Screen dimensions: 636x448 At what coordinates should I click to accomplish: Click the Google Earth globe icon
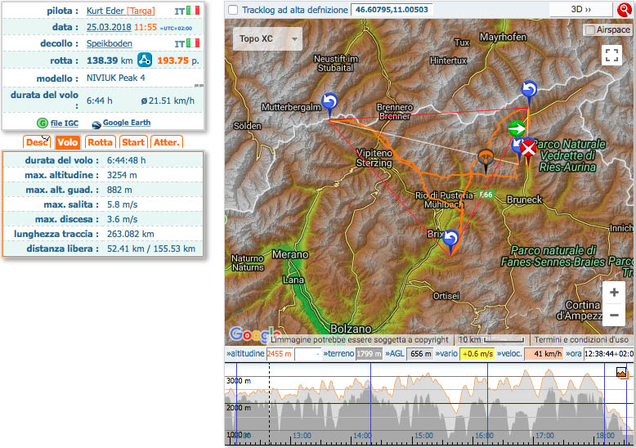point(96,123)
